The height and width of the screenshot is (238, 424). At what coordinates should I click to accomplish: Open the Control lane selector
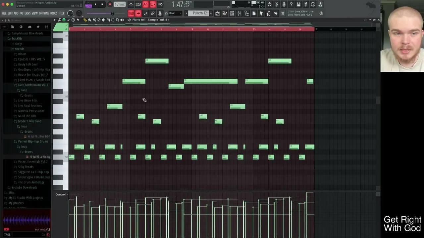[x=61, y=194]
